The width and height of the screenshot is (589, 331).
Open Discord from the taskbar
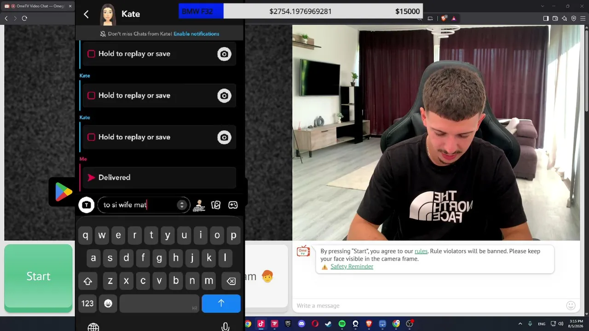point(301,324)
